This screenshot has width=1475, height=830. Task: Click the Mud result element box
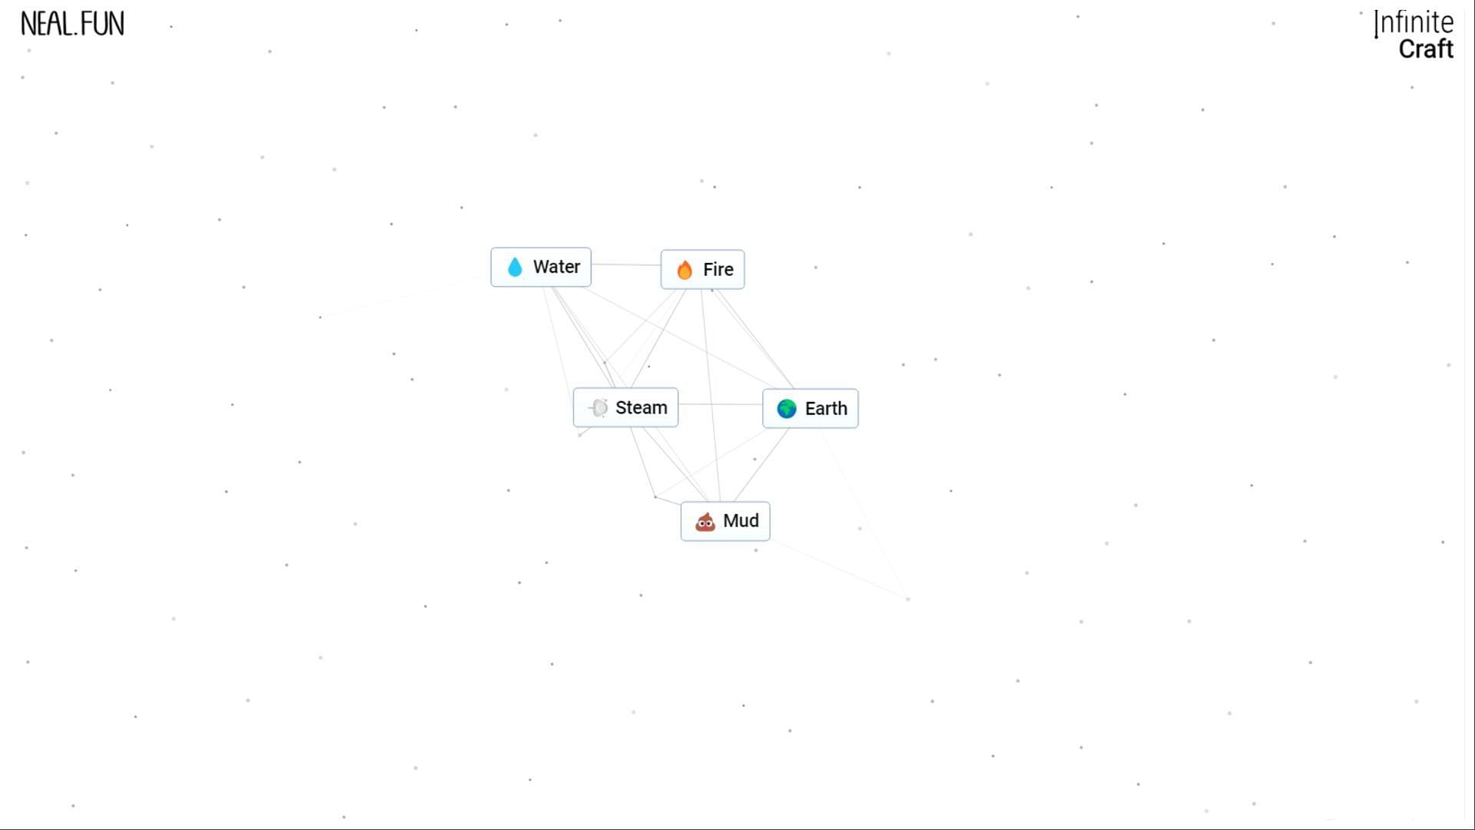pyautogui.click(x=725, y=520)
